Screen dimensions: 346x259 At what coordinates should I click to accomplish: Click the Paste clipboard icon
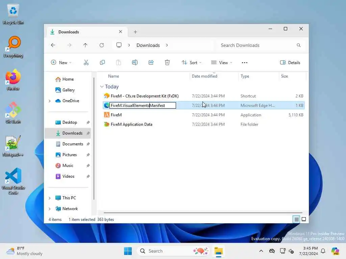pos(119,62)
